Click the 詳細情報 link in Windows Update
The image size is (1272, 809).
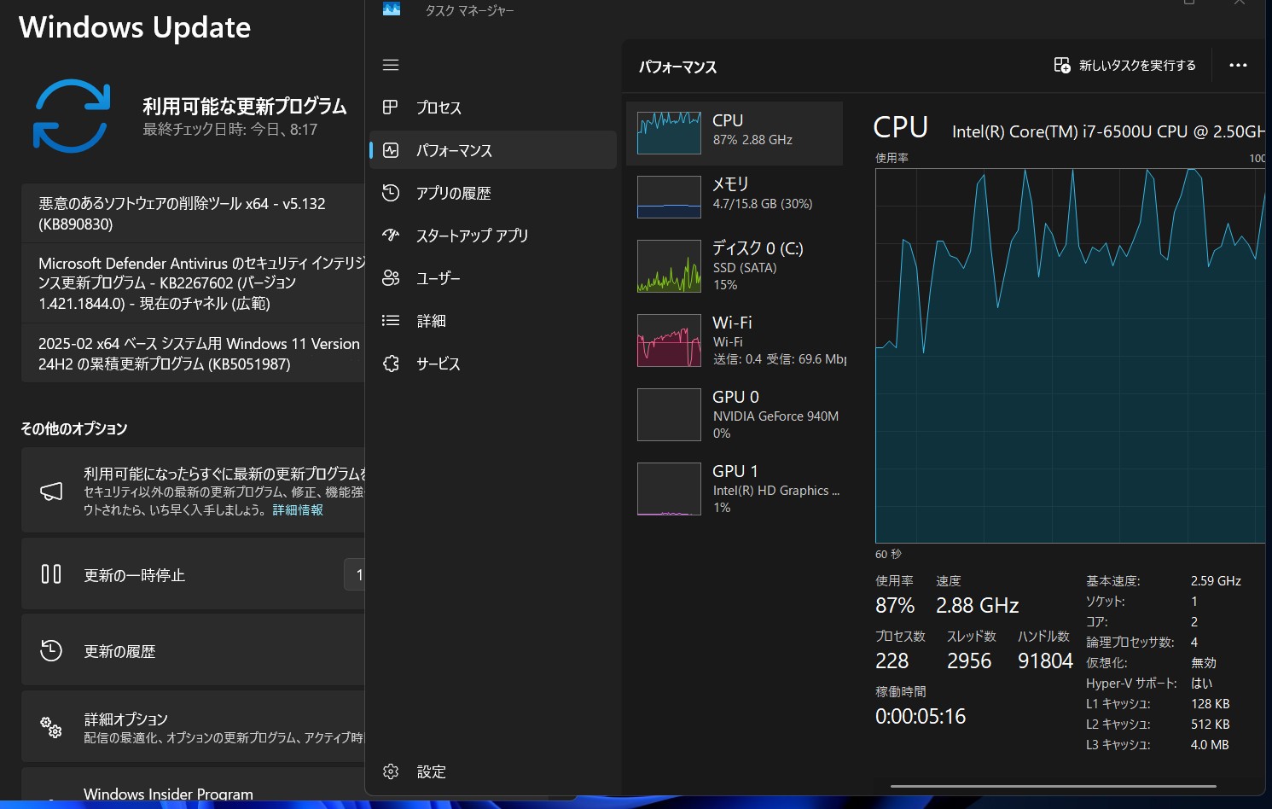pyautogui.click(x=298, y=510)
